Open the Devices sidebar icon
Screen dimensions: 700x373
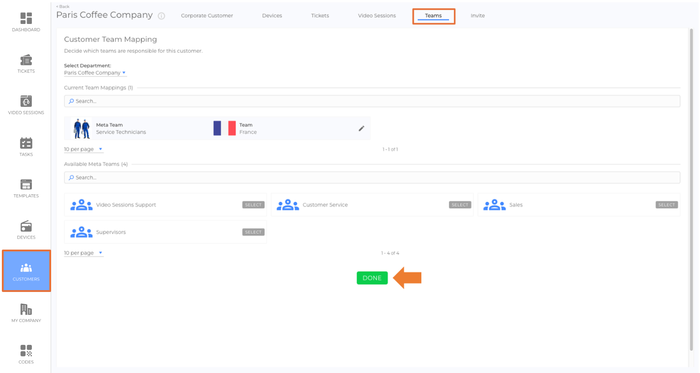pos(26,229)
